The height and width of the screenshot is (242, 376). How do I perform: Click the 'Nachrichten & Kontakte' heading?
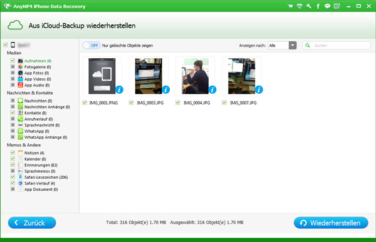pos(29,93)
